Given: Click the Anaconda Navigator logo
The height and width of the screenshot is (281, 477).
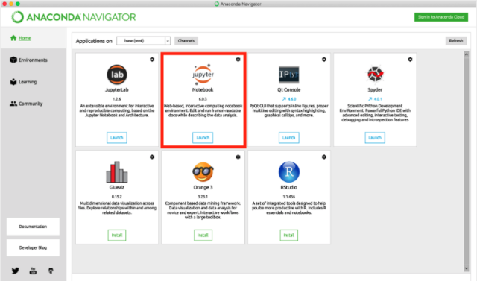Looking at the screenshot, I should coord(74,17).
